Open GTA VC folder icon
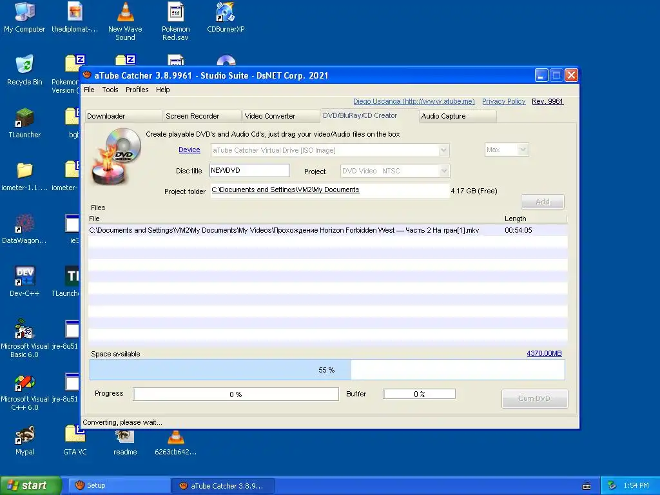Image resolution: width=660 pixels, height=495 pixels. click(x=75, y=441)
